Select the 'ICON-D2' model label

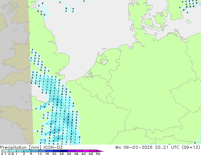(x=53, y=147)
